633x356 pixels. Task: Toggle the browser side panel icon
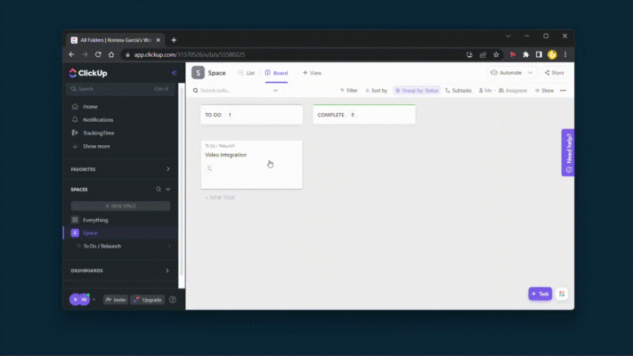(539, 54)
